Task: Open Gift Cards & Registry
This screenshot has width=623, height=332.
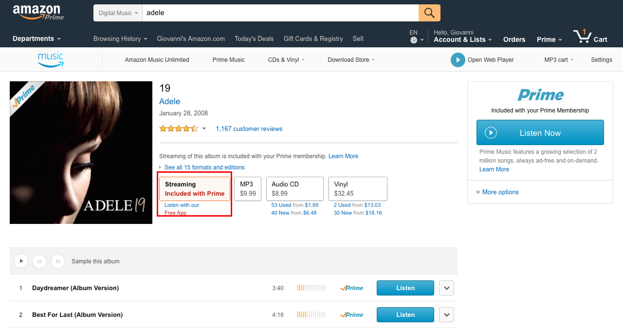Action: coord(313,39)
